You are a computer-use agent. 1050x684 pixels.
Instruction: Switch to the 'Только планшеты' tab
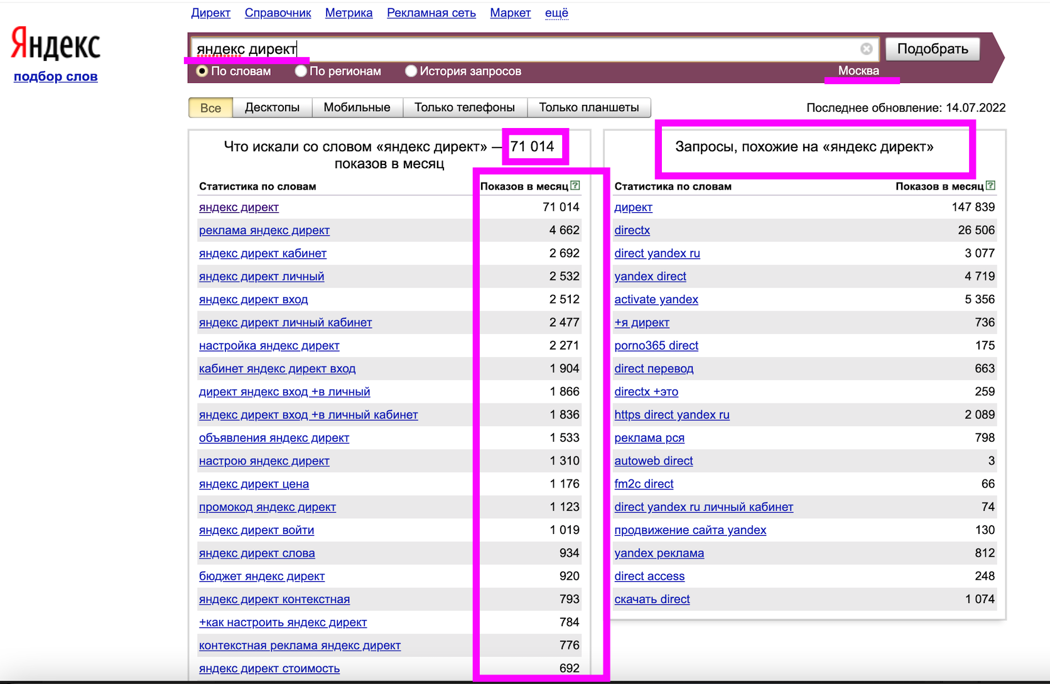click(589, 108)
